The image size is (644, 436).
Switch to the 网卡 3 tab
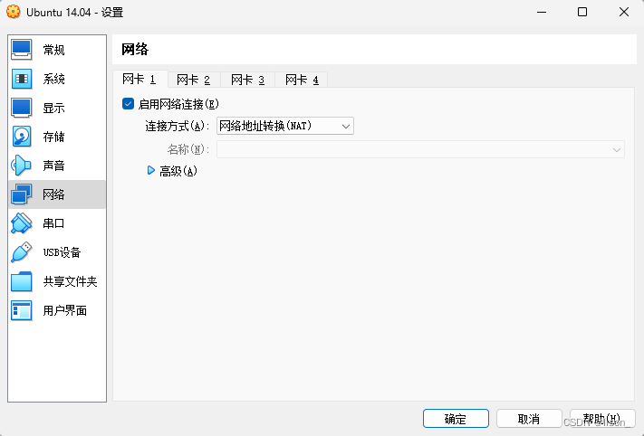coord(247,80)
